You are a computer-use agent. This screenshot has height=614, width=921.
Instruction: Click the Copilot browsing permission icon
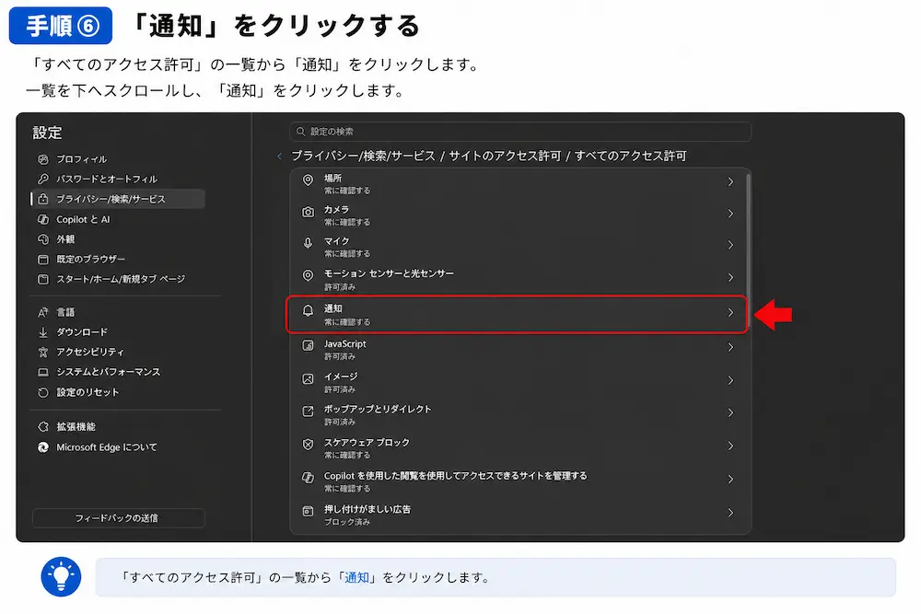pyautogui.click(x=308, y=478)
